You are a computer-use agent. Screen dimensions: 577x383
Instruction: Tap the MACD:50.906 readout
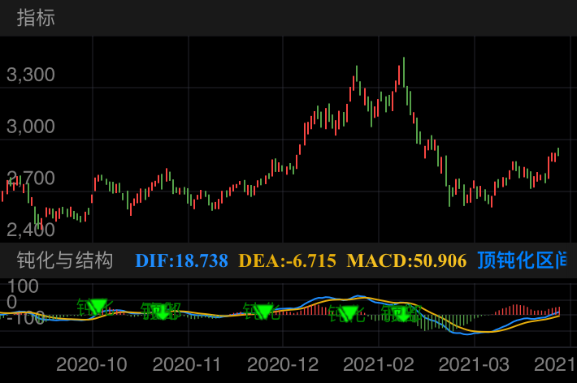pos(406,260)
